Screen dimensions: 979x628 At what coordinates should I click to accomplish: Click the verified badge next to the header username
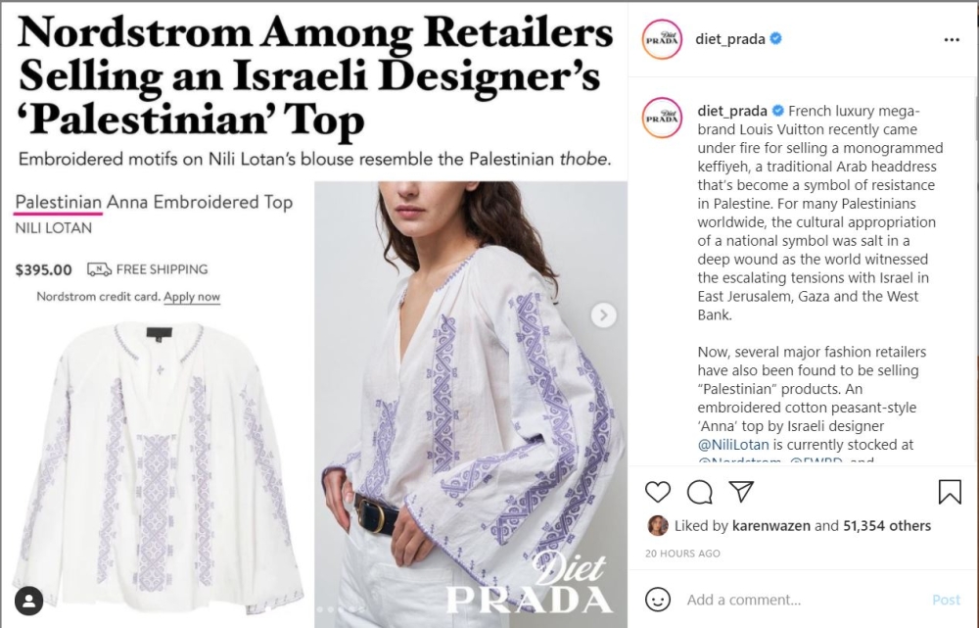(775, 39)
